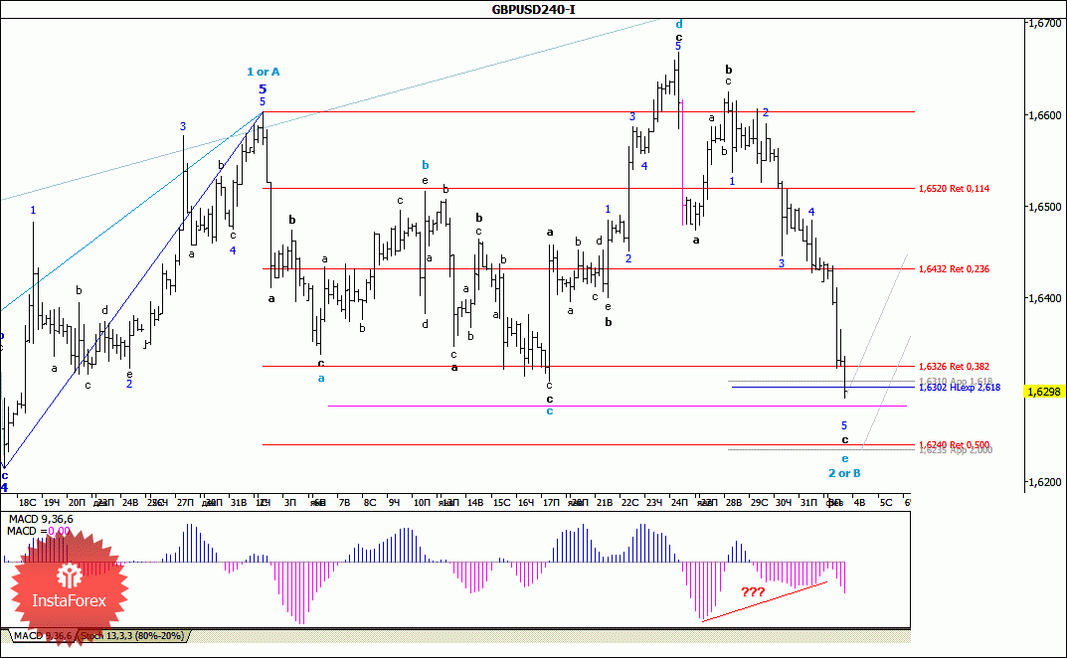Image resolution: width=1067 pixels, height=658 pixels.
Task: Click the 5С date on time axis
Action: point(885,502)
